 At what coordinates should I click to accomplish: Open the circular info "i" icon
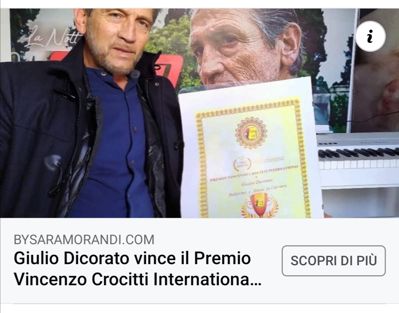point(370,37)
